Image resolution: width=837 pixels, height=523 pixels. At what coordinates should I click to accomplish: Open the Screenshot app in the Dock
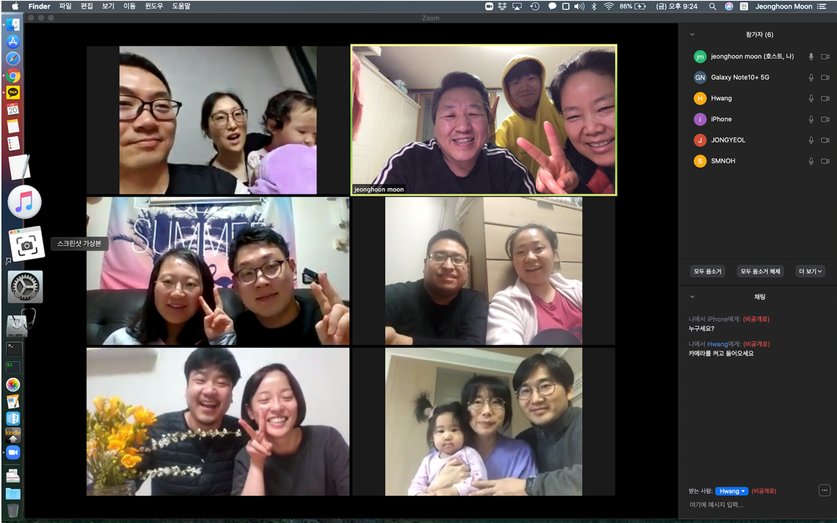(26, 244)
